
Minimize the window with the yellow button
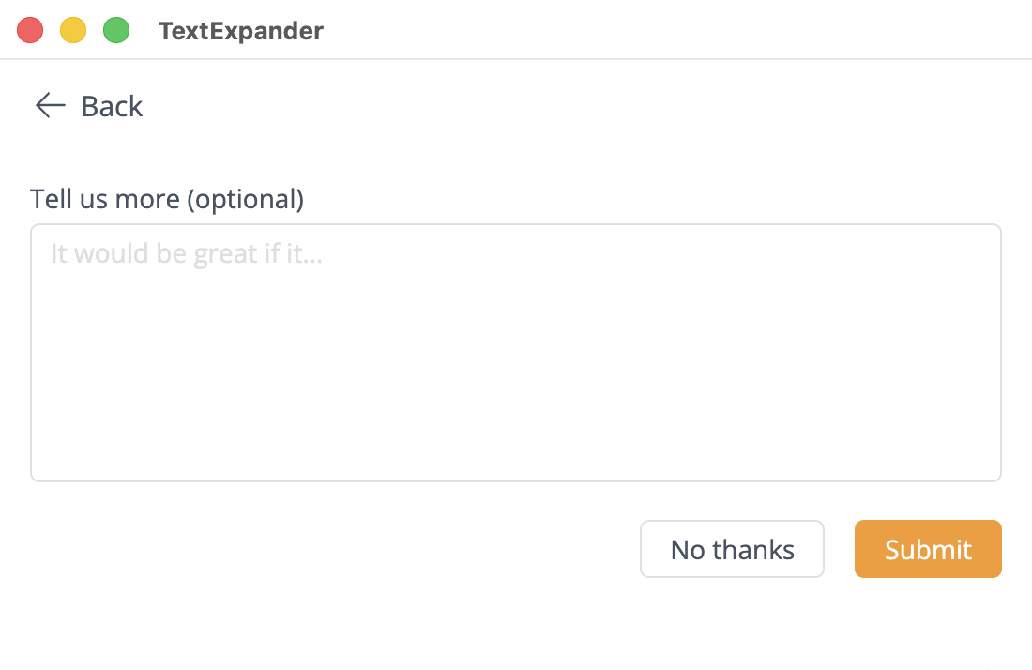coord(73,31)
